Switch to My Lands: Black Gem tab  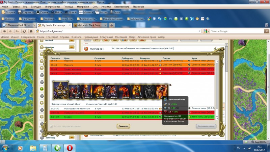coord(90,25)
